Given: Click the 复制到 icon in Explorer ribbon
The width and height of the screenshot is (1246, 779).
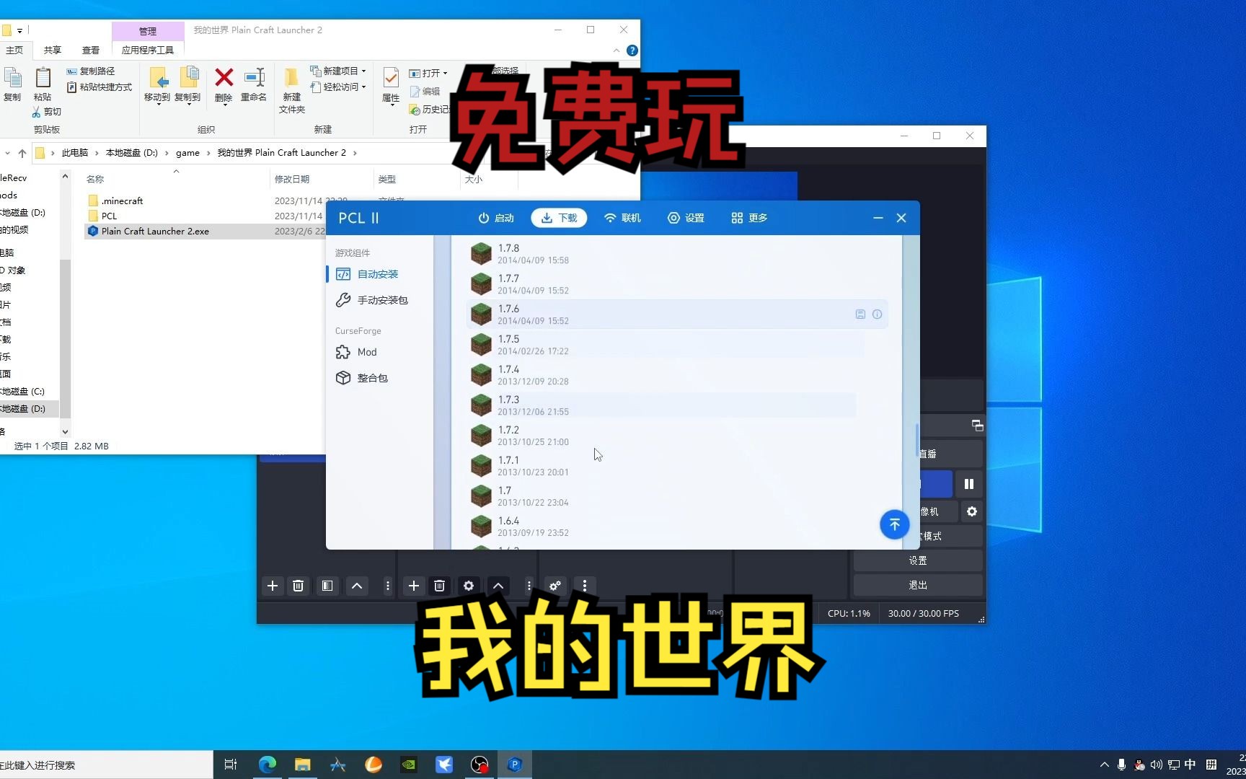Looking at the screenshot, I should click(188, 77).
